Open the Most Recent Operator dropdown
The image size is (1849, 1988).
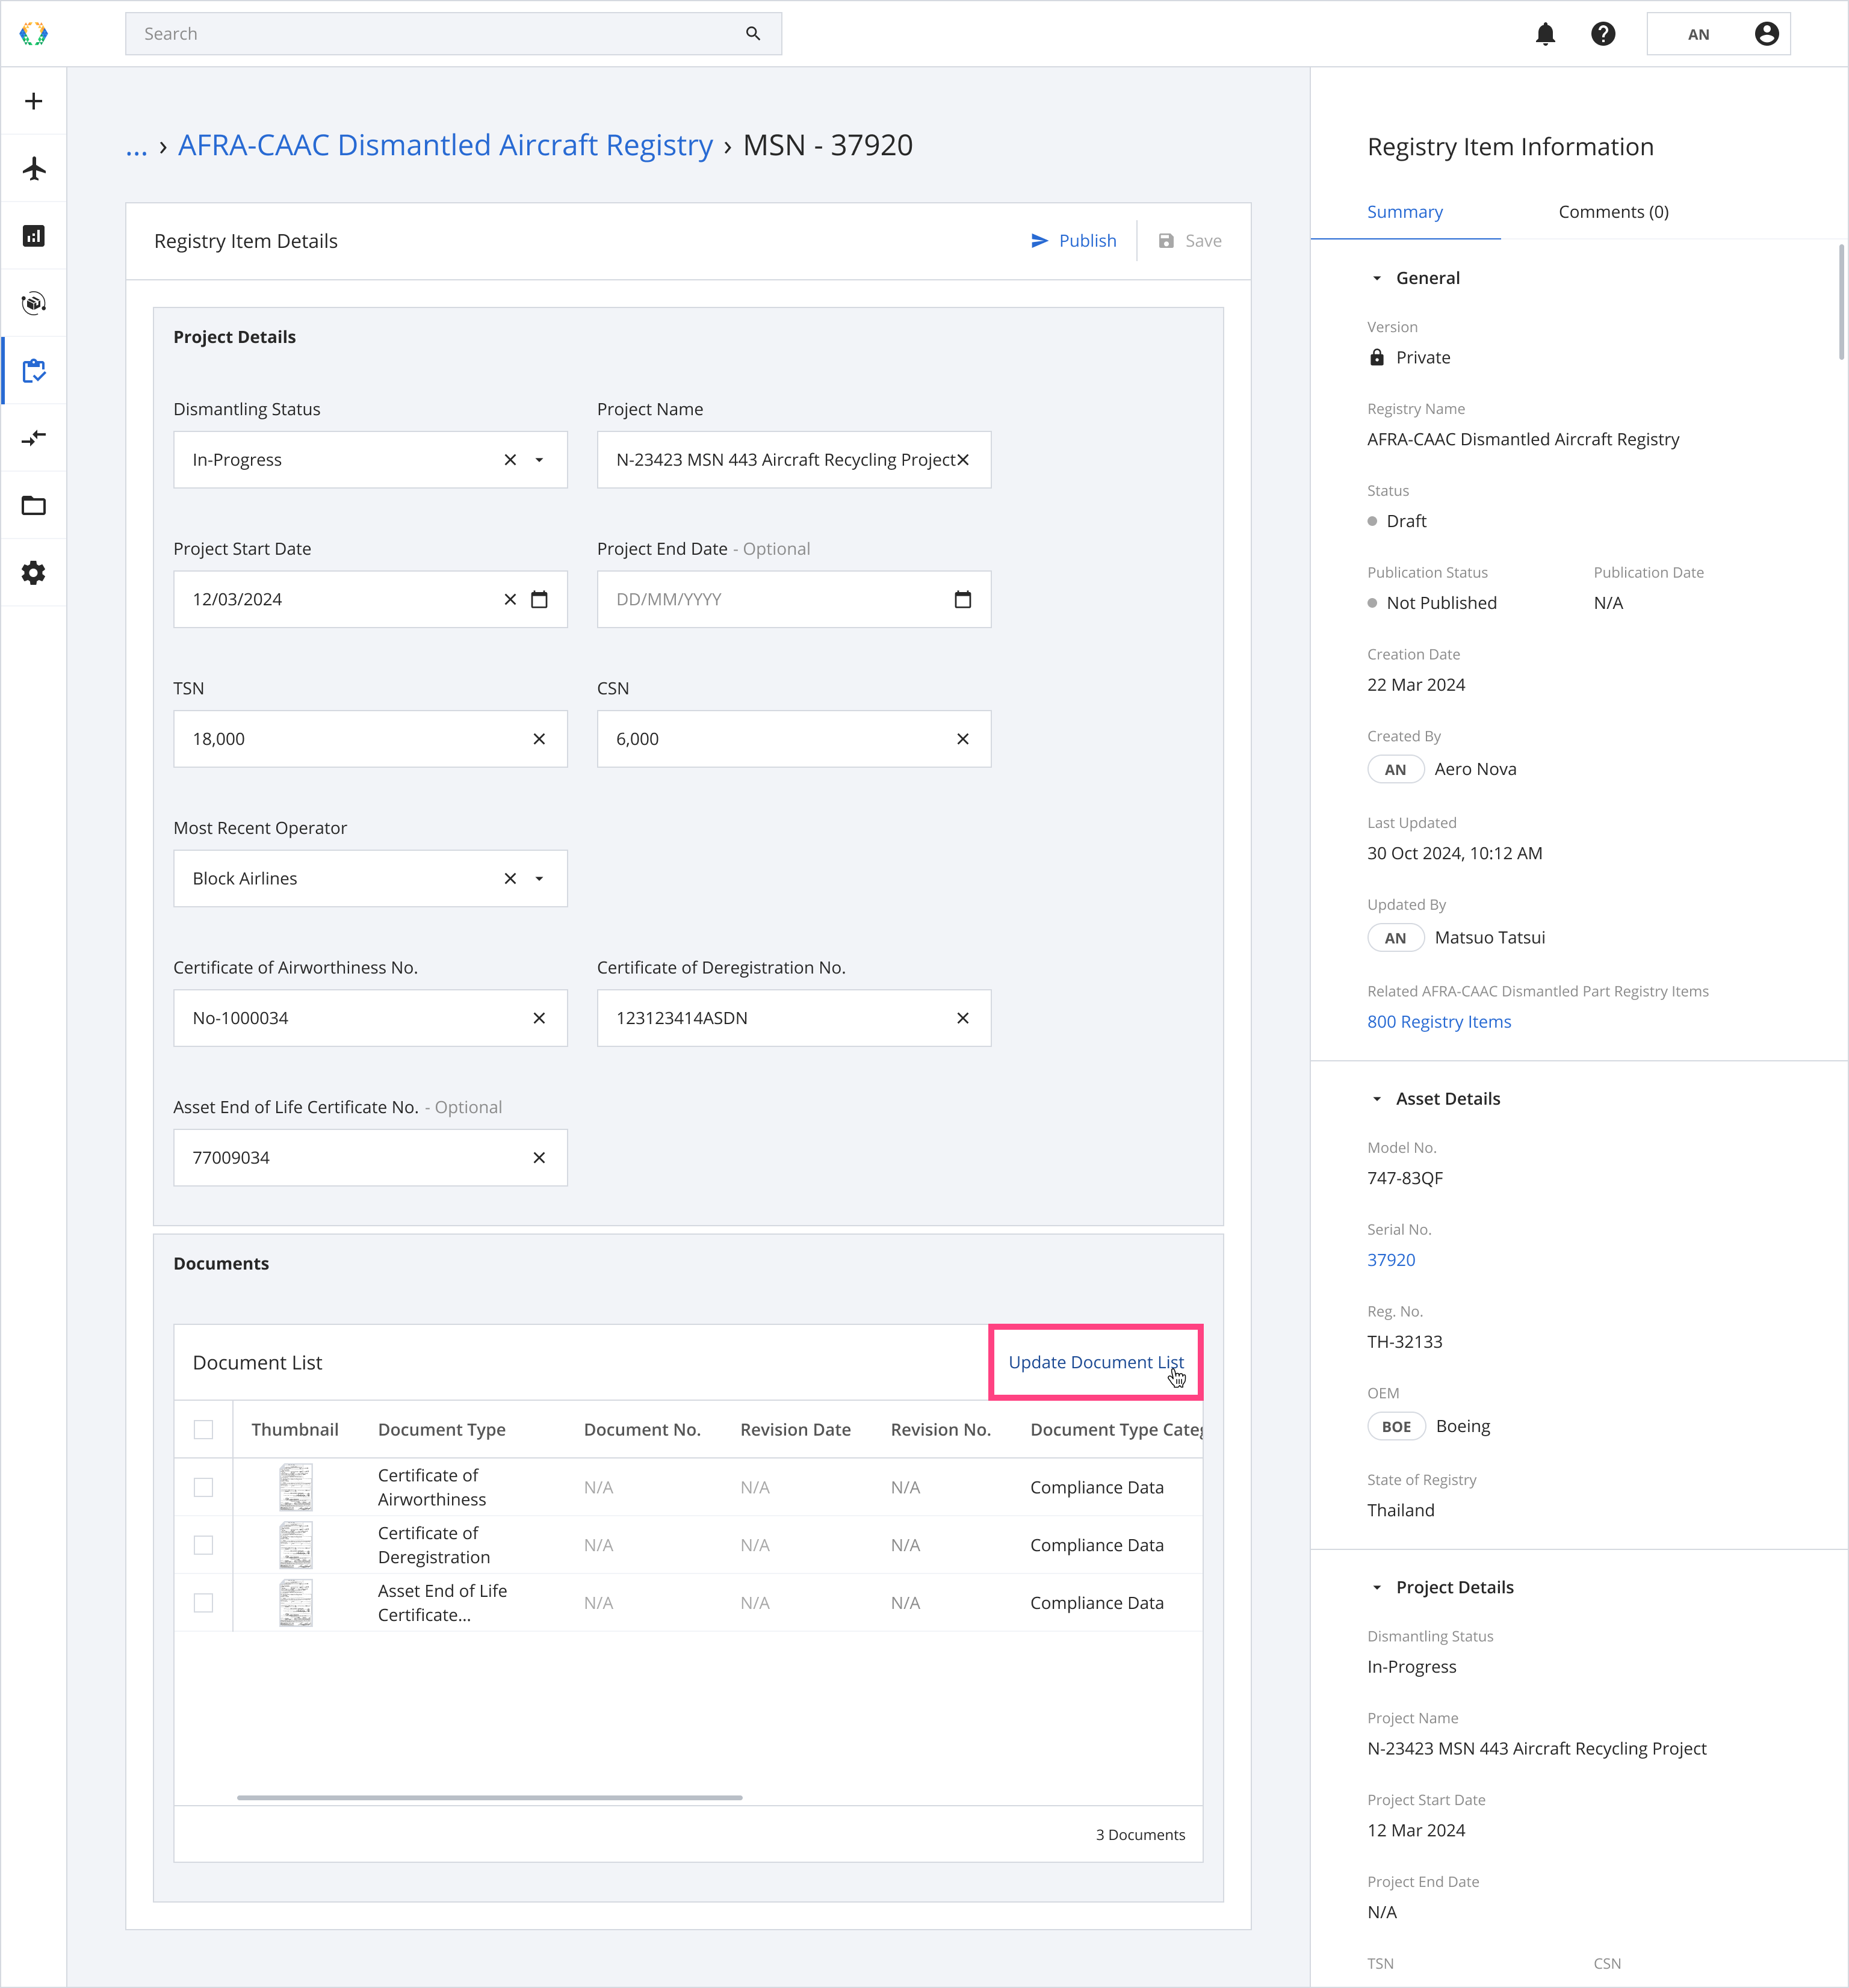pyautogui.click(x=539, y=879)
